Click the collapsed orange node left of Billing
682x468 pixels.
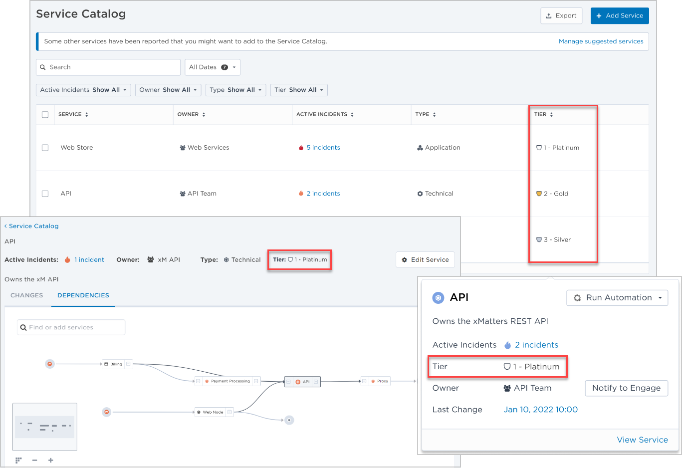(x=50, y=364)
